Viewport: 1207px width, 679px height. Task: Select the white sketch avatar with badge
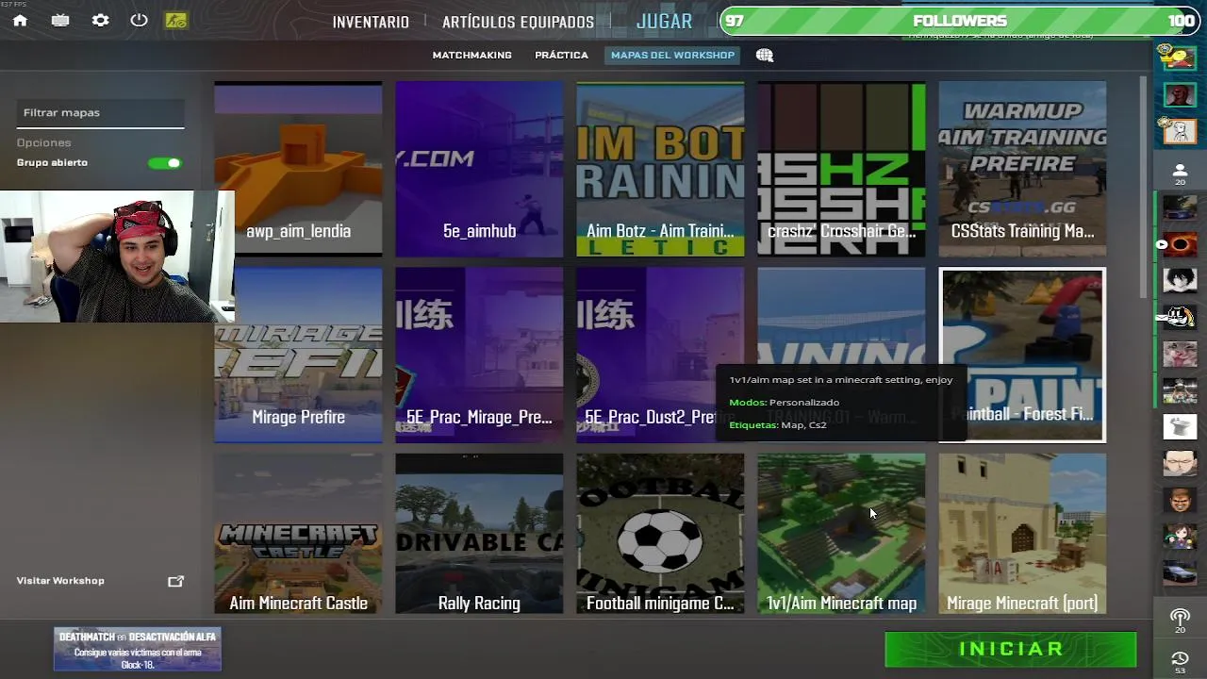point(1180,130)
